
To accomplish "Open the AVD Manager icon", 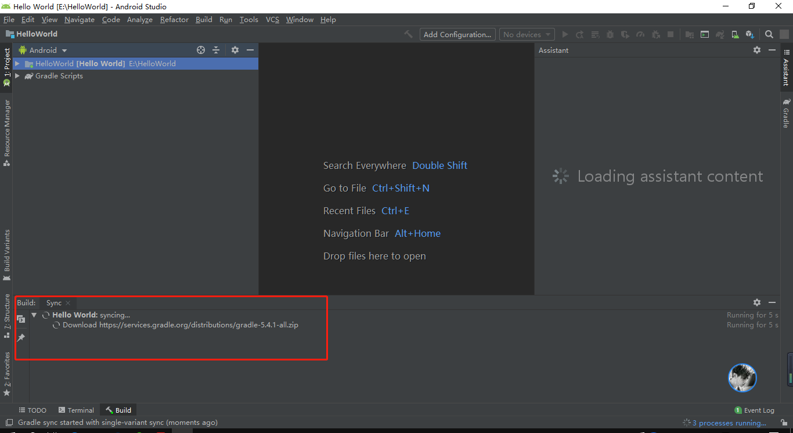I will pyautogui.click(x=735, y=34).
